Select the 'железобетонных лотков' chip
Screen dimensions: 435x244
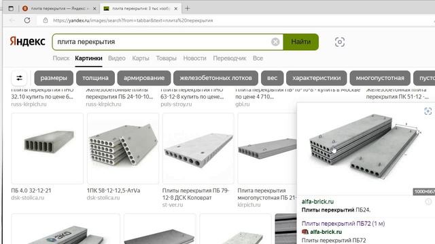coord(216,78)
